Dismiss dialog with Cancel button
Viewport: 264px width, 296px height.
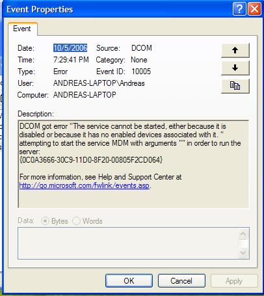tap(181, 281)
